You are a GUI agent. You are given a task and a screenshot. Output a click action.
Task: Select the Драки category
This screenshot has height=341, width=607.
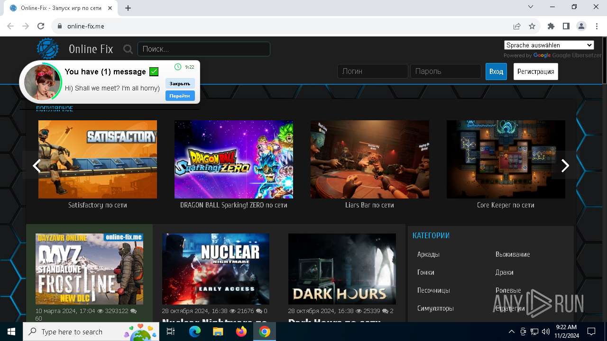(x=505, y=272)
